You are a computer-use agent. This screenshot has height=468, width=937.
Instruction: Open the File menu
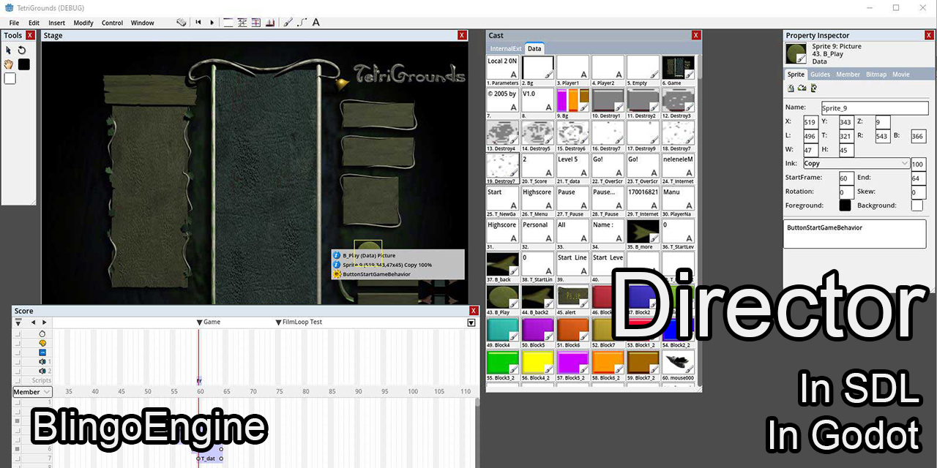pos(14,23)
